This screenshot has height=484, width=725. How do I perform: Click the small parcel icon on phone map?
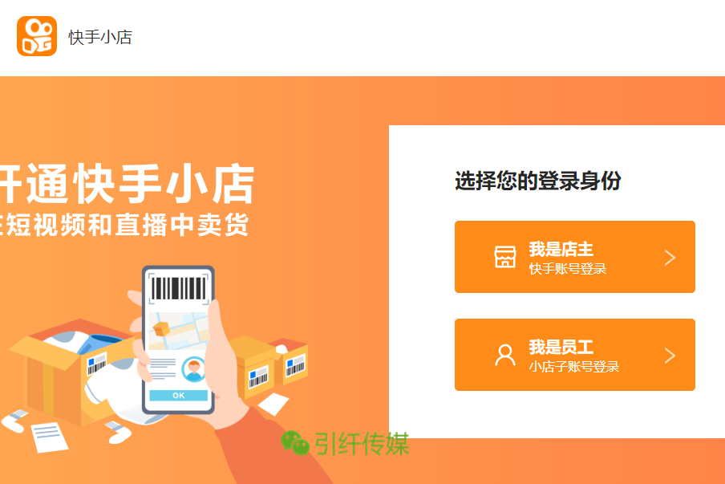(x=161, y=329)
